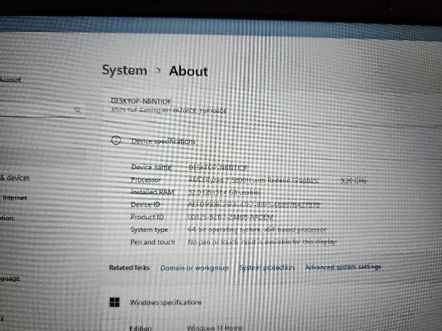This screenshot has height=331, width=442.
Task: Click the Windows logo beside Windows specifications
Action: pos(114,302)
